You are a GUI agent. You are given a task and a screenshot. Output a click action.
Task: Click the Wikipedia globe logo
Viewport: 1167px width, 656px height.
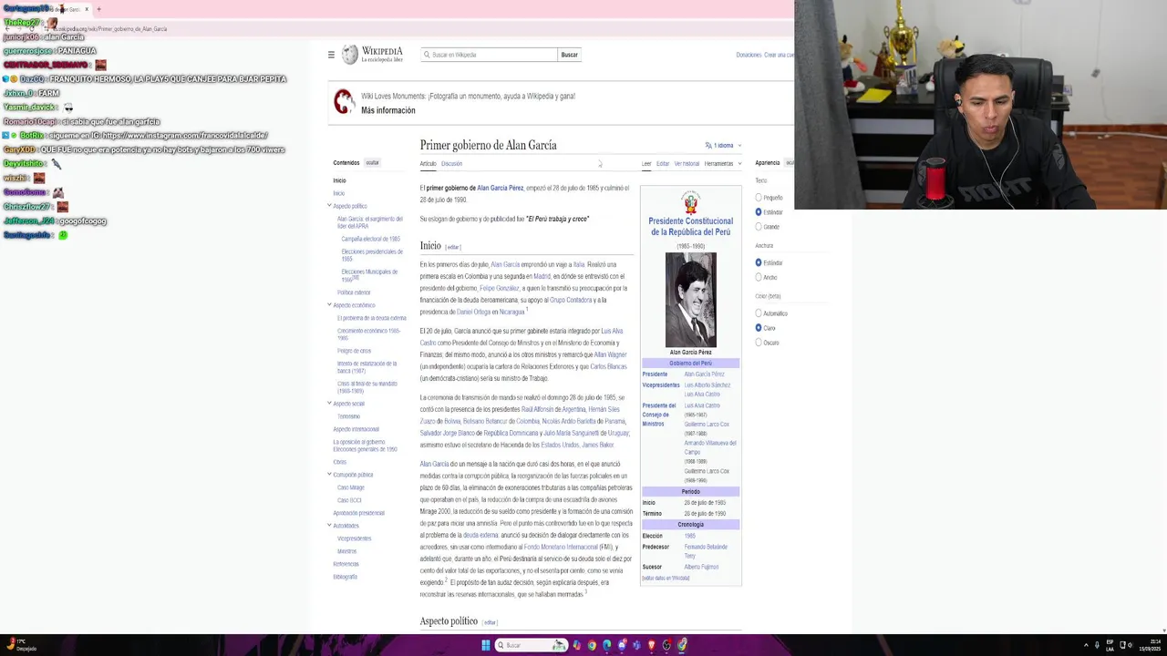(x=350, y=55)
